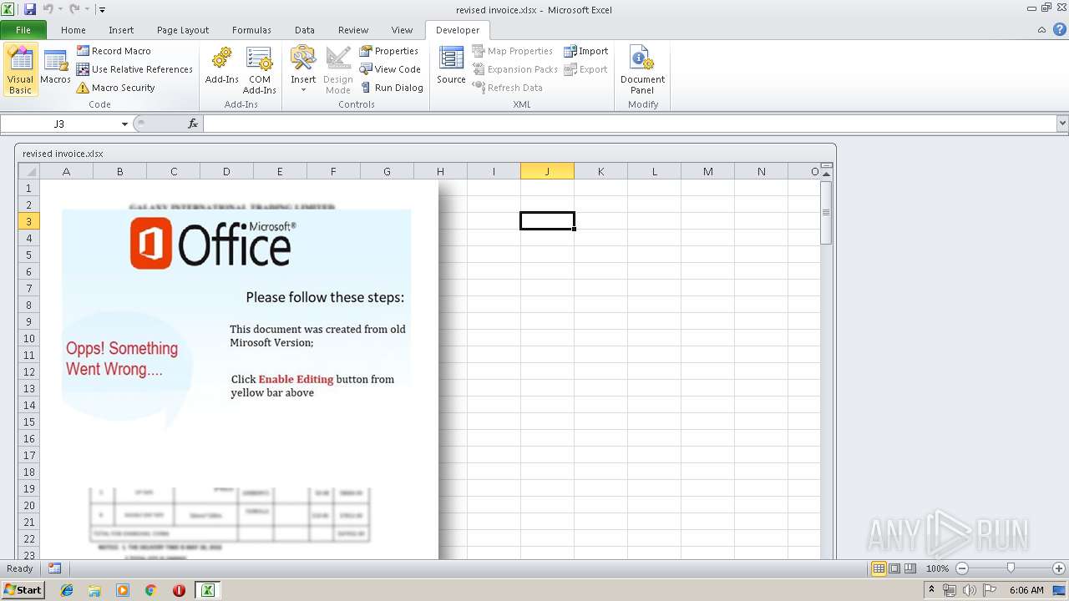The image size is (1069, 601).
Task: Switch to the Page Layout tab
Action: (183, 30)
